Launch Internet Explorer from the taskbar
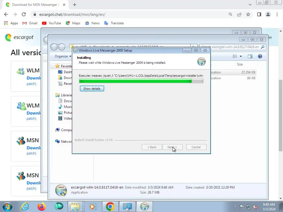The image size is (283, 212). (25, 206)
